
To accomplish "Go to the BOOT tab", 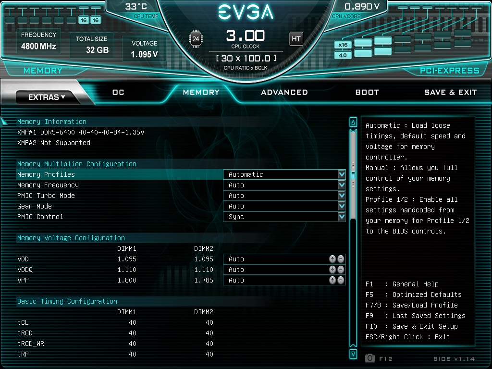I will 367,92.
